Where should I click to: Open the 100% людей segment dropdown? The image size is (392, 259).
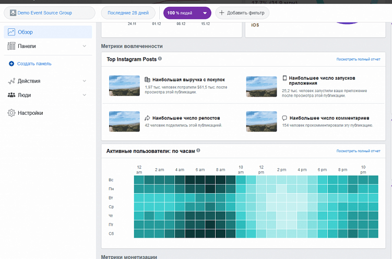point(187,13)
